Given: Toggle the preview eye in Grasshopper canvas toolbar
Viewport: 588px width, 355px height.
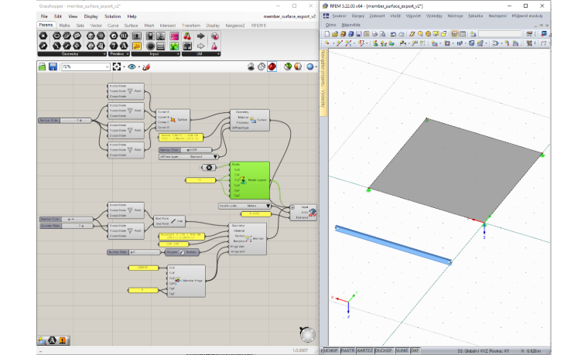Looking at the screenshot, I should point(132,67).
